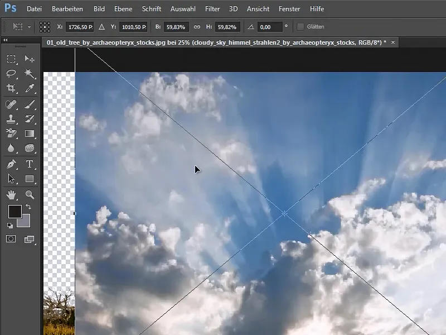Click the foreground color swatch
The image size is (446, 335).
pos(15,212)
